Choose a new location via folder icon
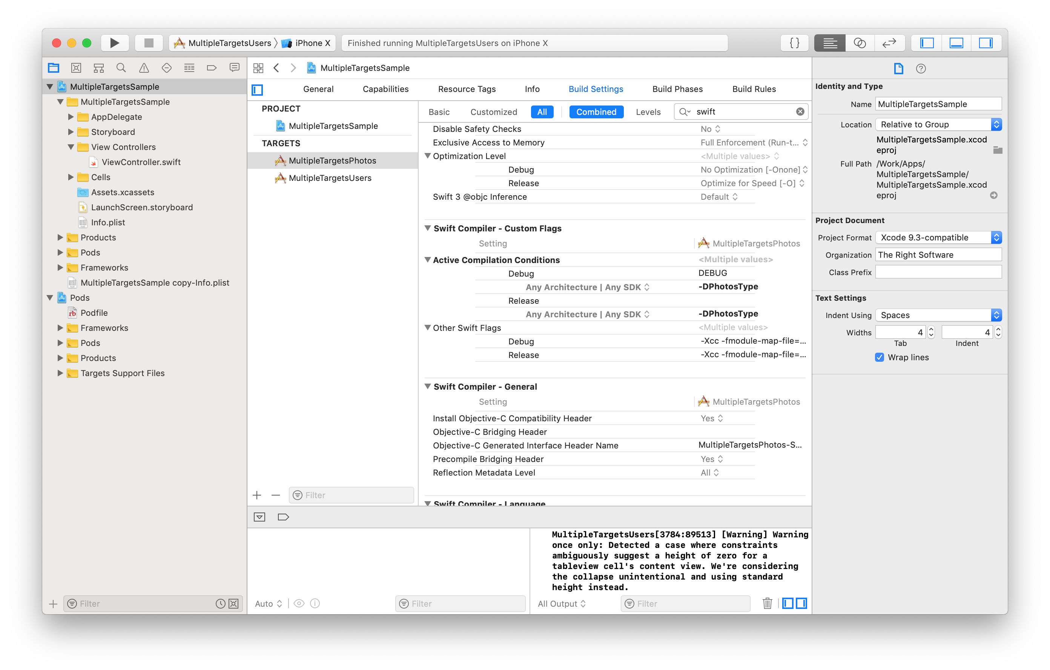 (x=998, y=150)
